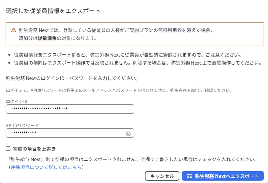This screenshot has width=268, height=183.
Task: Enable the 空欄の項目を上書き checkbox
Action: point(8,149)
